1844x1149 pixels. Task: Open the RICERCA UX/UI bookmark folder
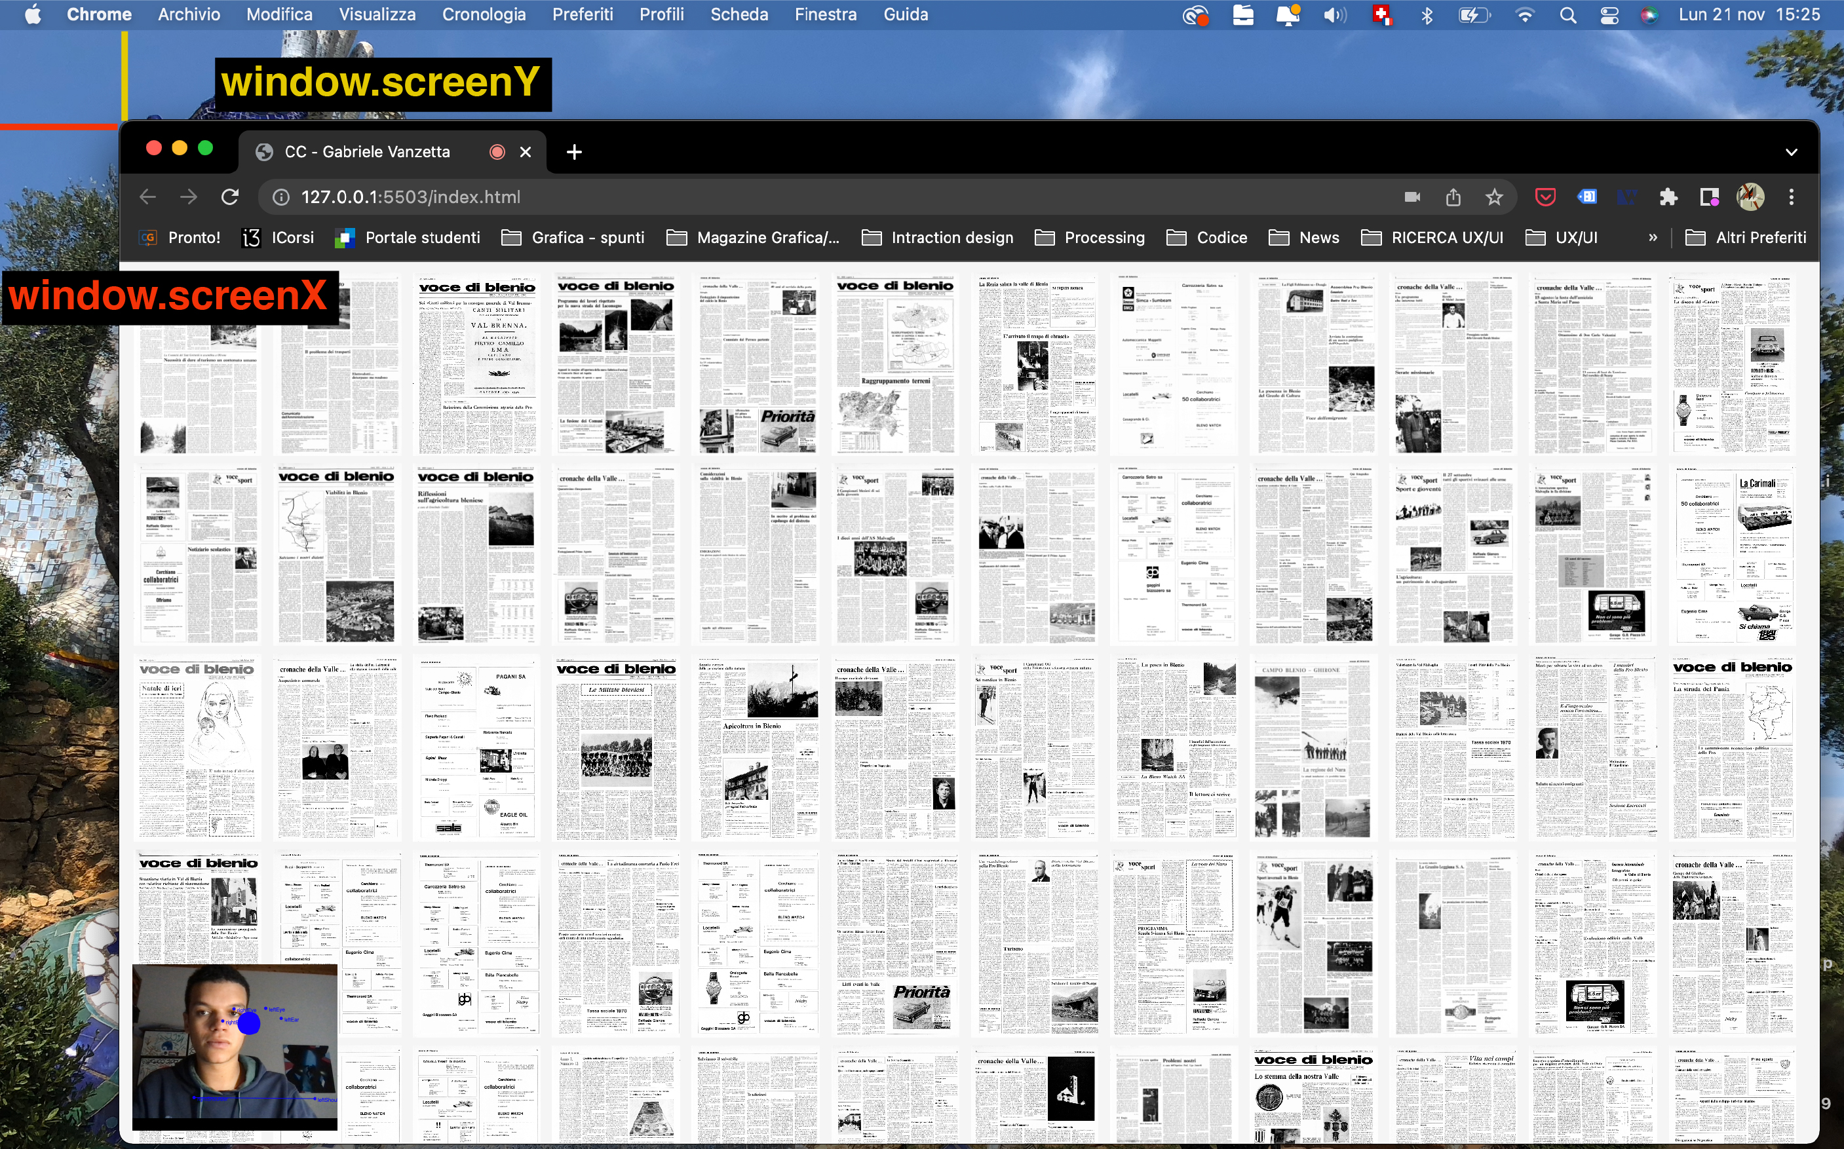point(1432,238)
